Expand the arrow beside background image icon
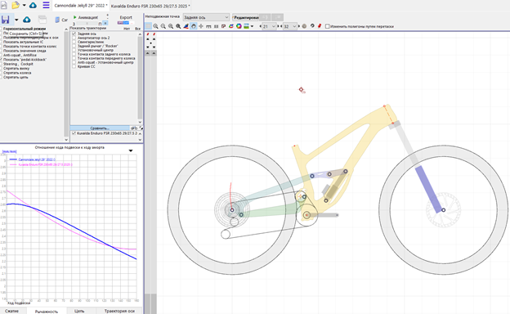 [252, 26]
